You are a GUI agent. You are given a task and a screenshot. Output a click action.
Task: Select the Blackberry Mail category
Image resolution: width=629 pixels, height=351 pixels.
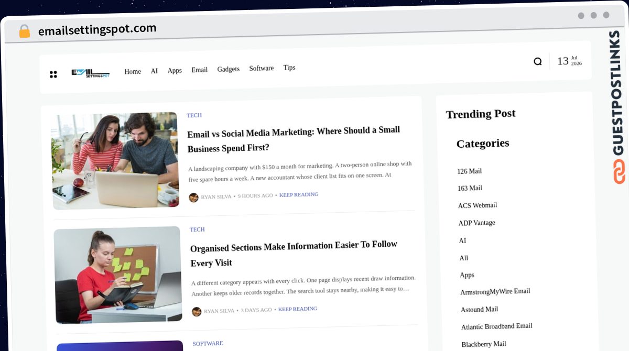[x=484, y=344]
